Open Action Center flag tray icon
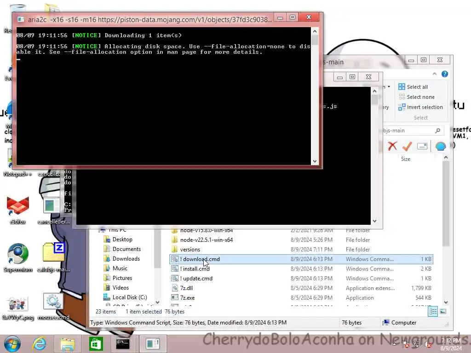Viewport: 471px width, 353px height. point(405,344)
